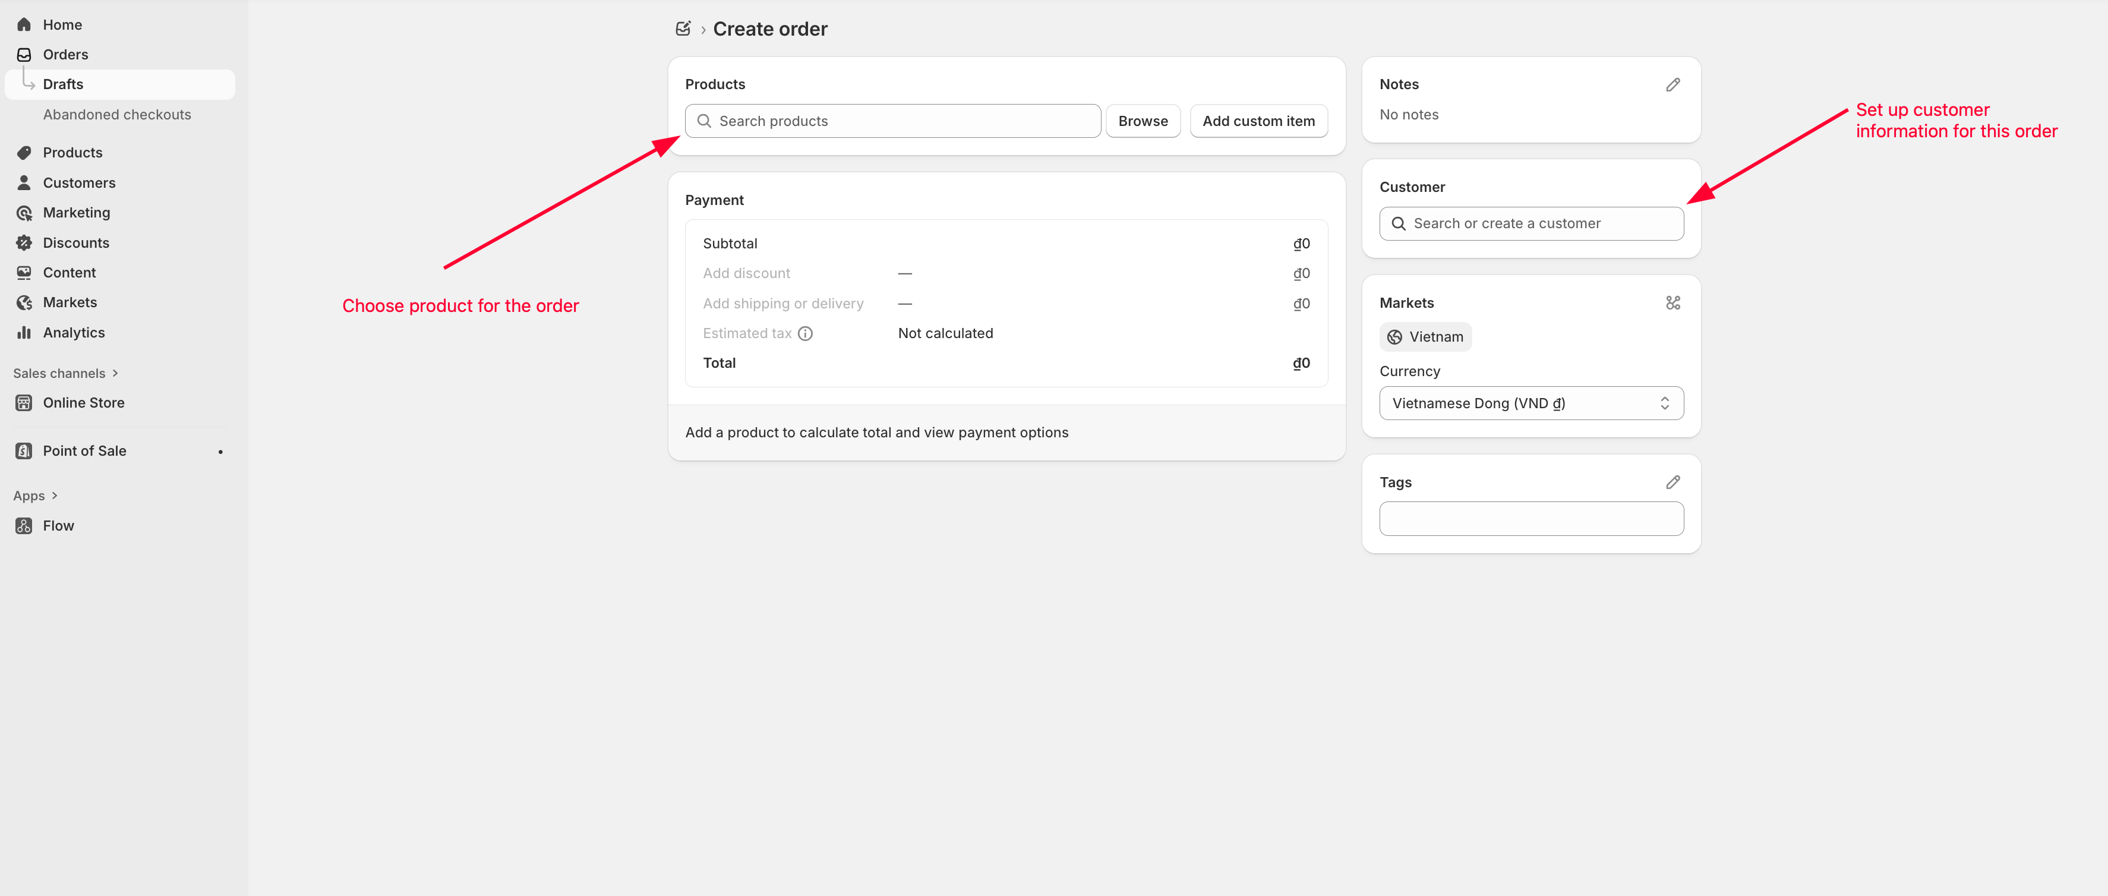Click the draft orders breadcrumb icon
The width and height of the screenshot is (2108, 896).
(x=683, y=29)
